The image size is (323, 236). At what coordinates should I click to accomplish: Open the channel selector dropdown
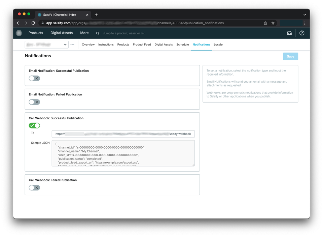click(x=46, y=45)
